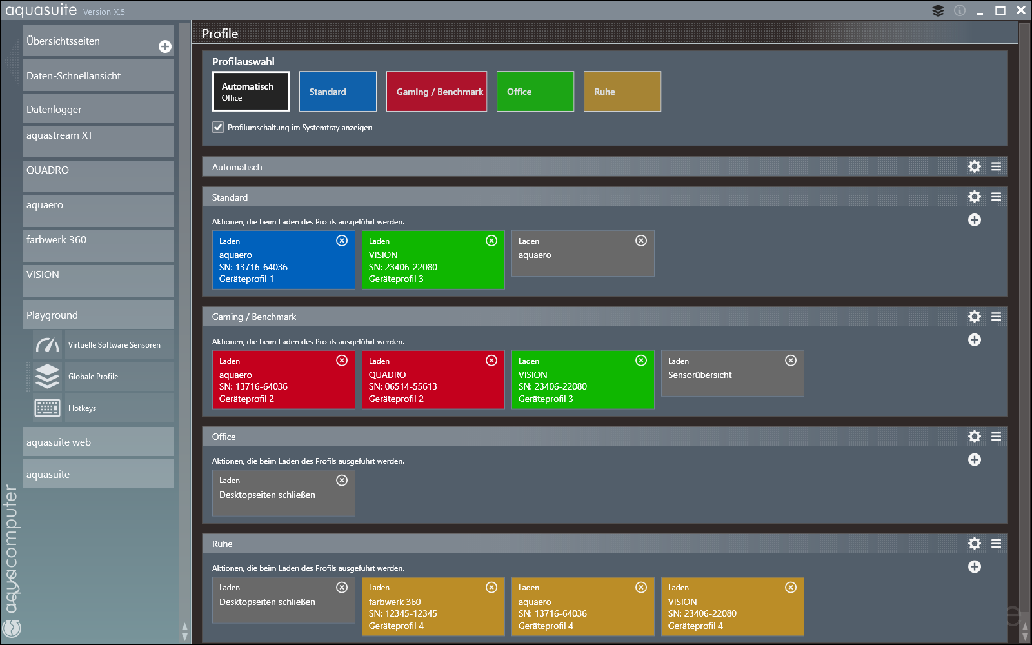Viewport: 1032px width, 645px height.
Task: Remove VISION Geräteprofil 4 action in Ruhe
Action: (x=791, y=588)
